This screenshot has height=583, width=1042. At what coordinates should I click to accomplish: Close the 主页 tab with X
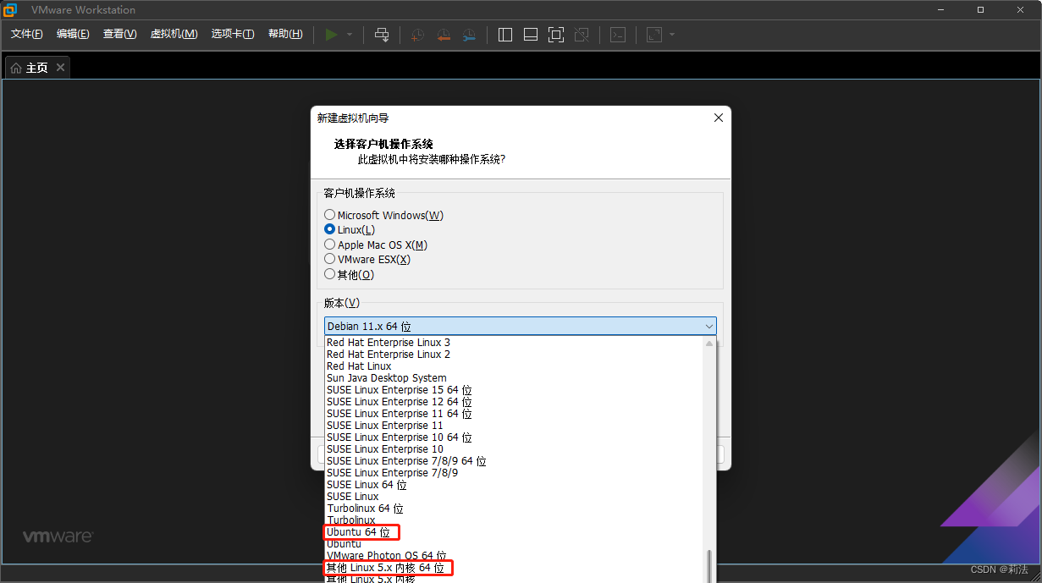point(60,68)
